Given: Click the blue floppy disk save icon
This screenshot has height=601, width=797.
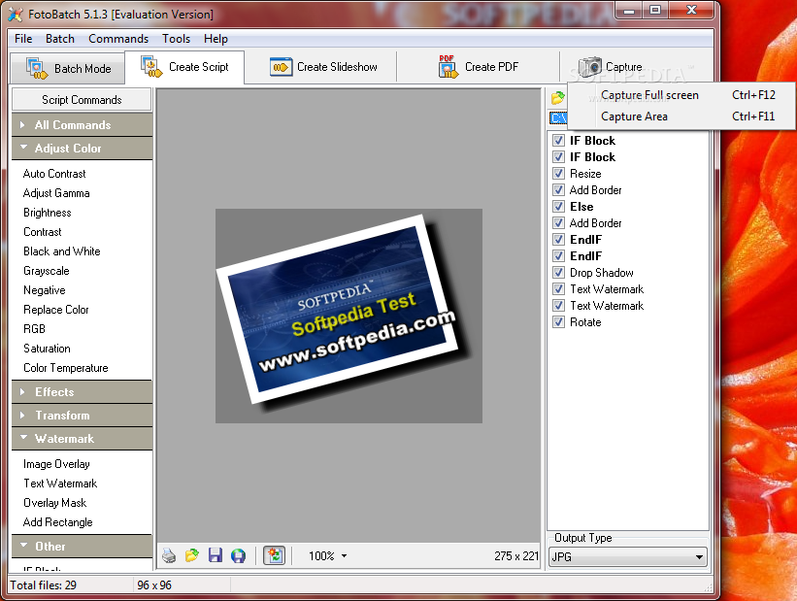Looking at the screenshot, I should [215, 555].
